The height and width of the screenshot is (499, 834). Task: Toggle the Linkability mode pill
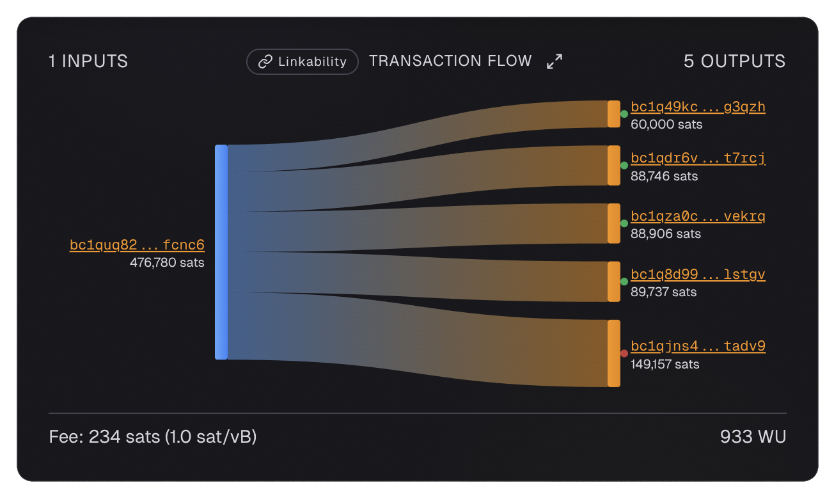[302, 61]
